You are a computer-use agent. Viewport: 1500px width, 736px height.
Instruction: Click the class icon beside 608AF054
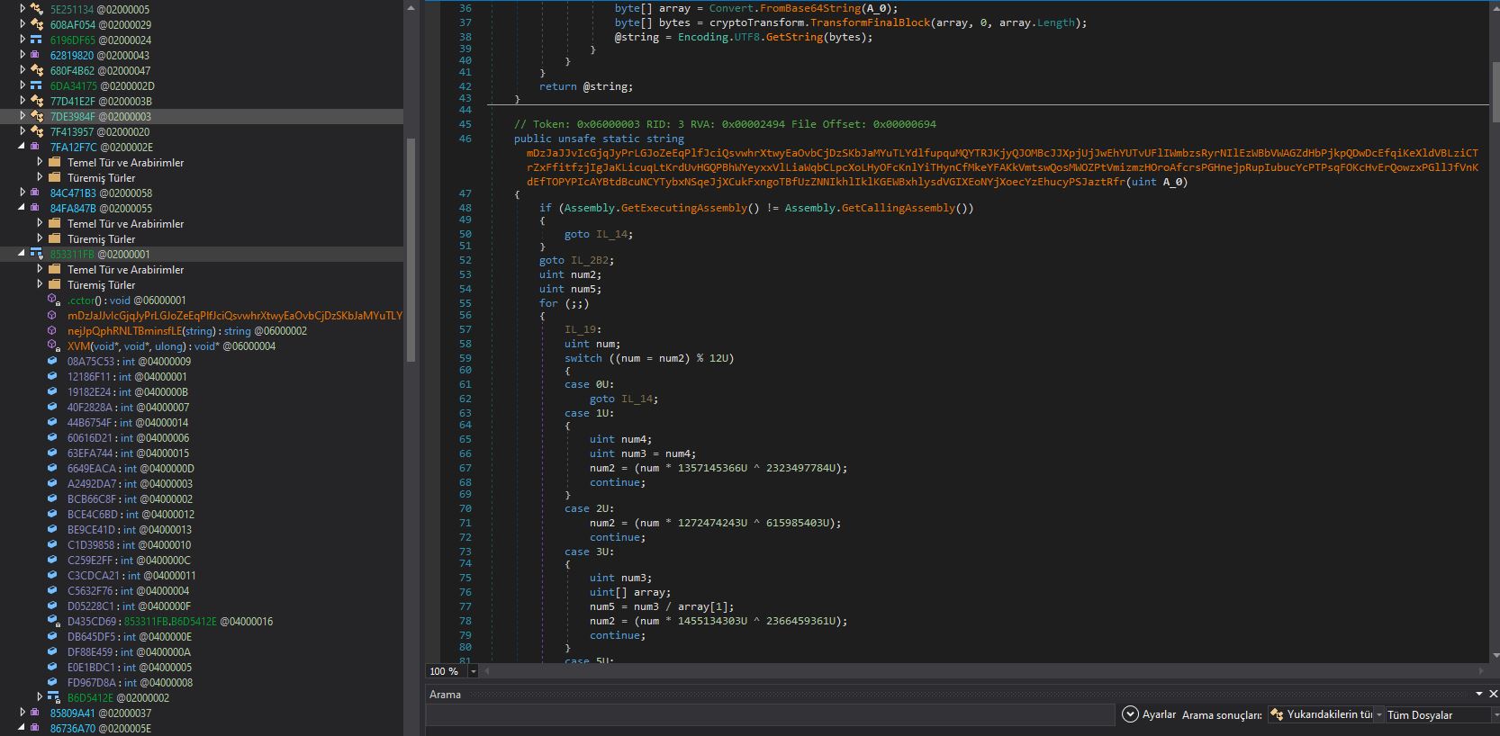tap(37, 24)
